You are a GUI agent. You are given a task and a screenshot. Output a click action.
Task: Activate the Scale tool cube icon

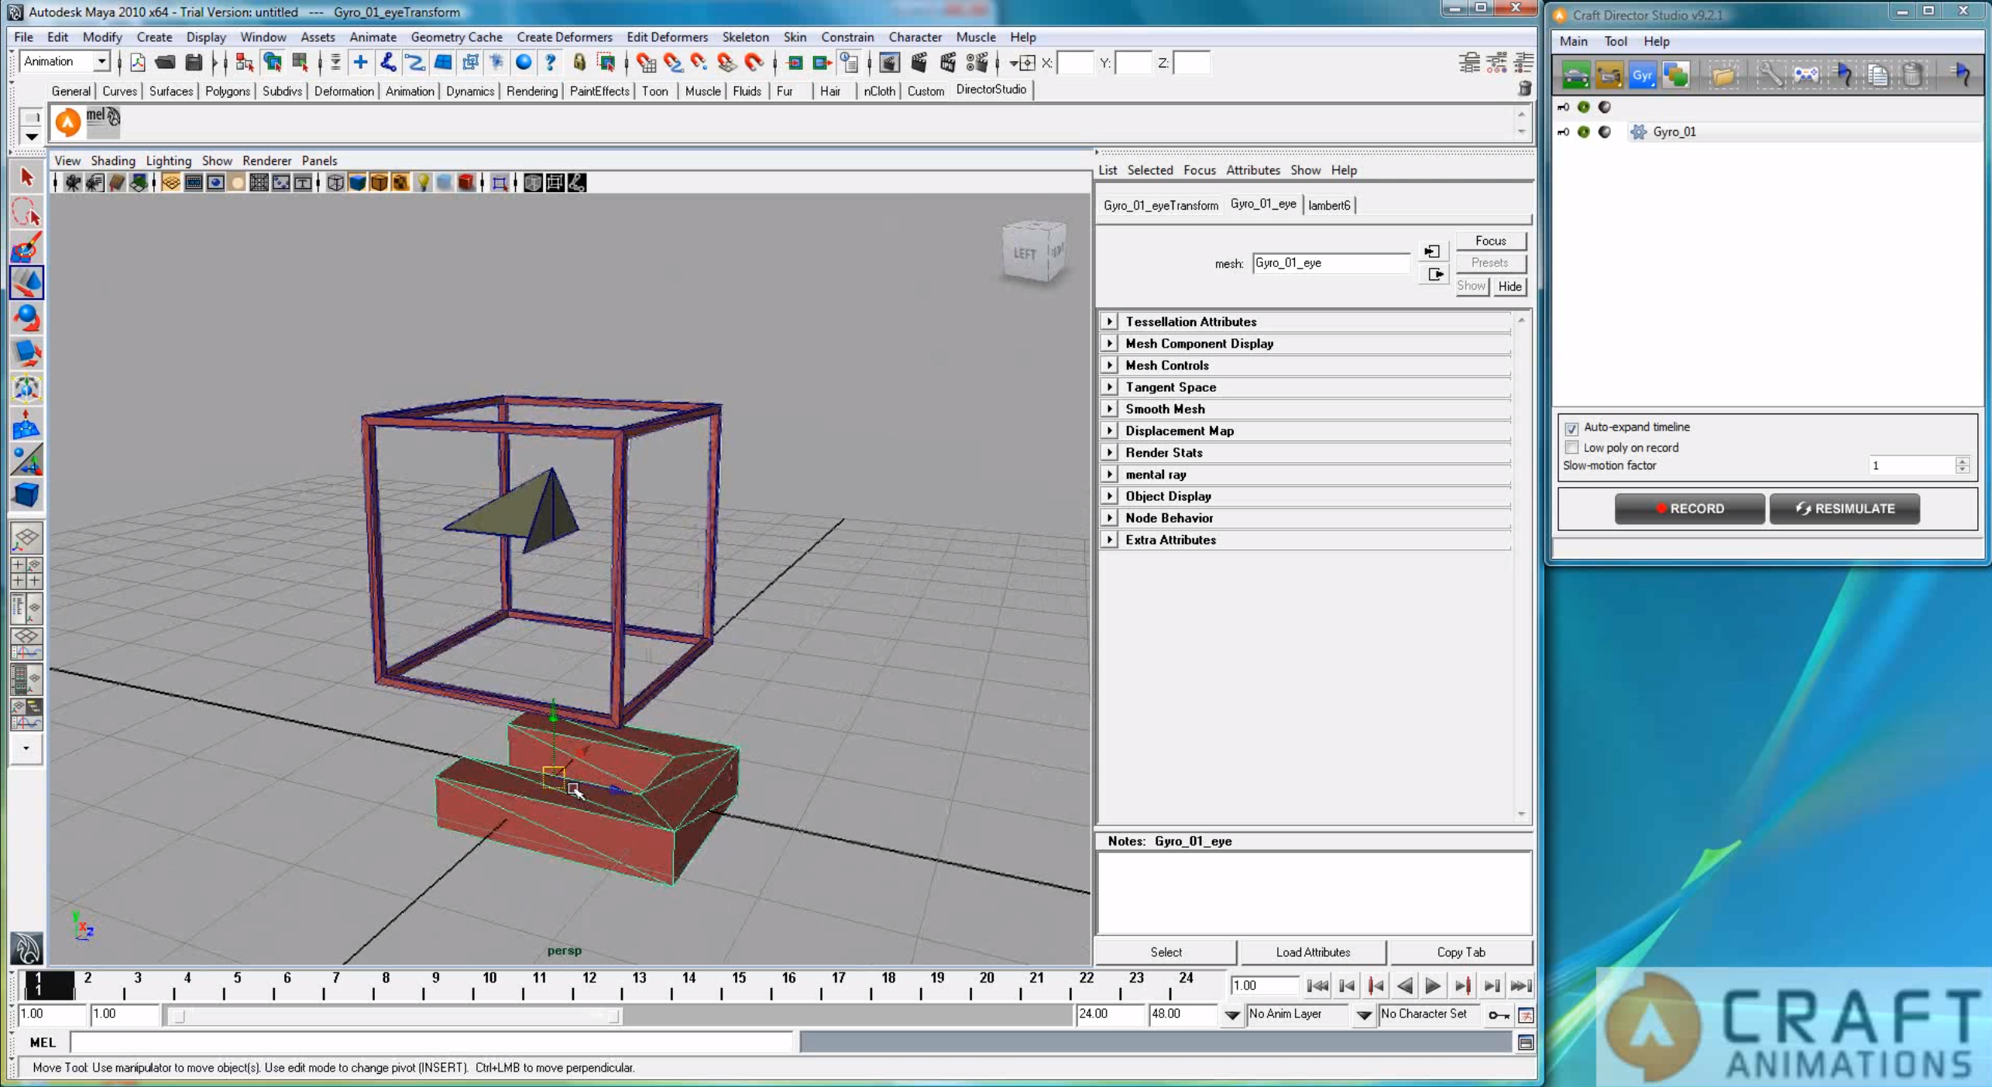point(26,353)
